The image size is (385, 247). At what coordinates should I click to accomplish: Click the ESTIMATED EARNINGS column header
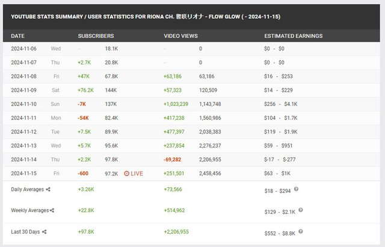[293, 36]
